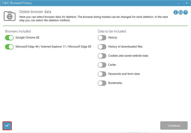Click the 'Bookmarks' label text
This screenshot has width=191, height=133.
coord(115,83)
